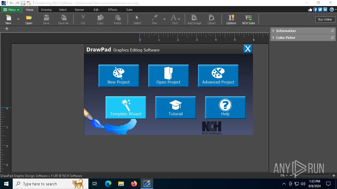Click the taskbar search box
Viewport: 337px width, 189px height.
click(50, 184)
